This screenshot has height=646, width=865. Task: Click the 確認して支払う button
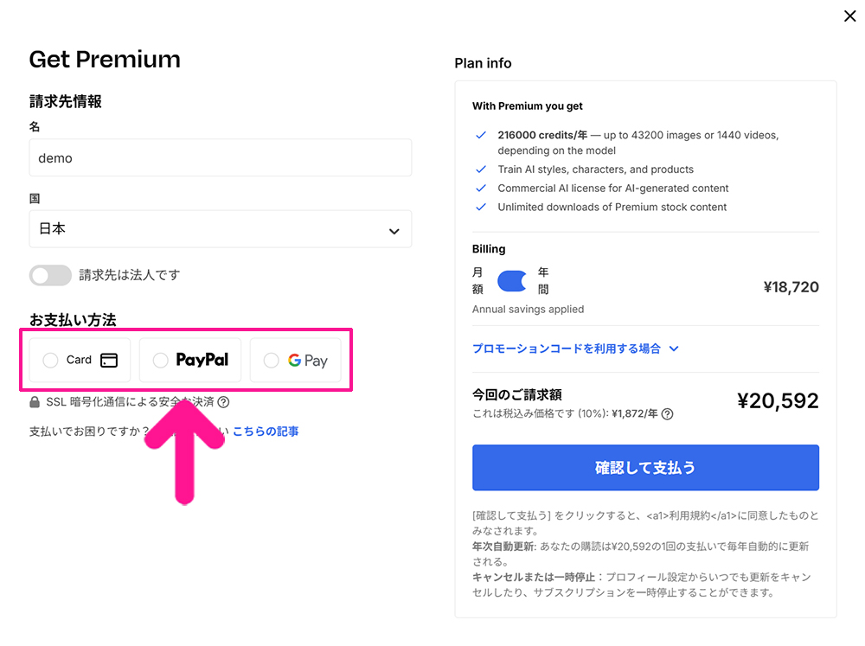[x=645, y=467]
